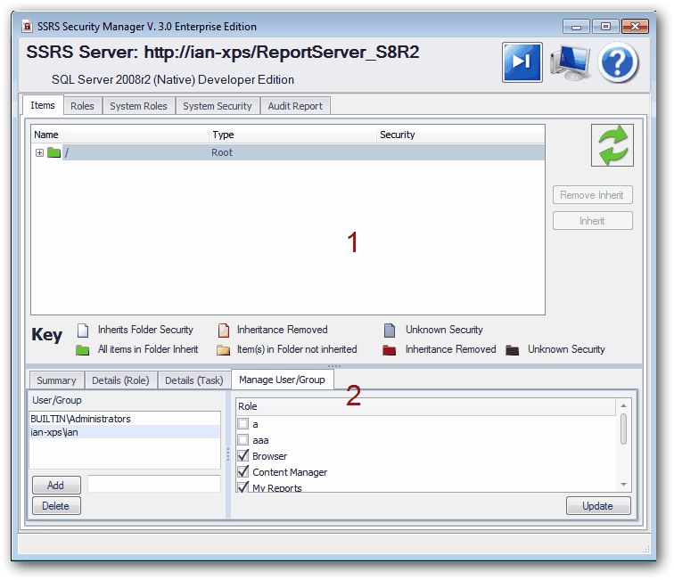Uncheck the My Reports role checkbox
This screenshot has width=674, height=580.
(x=243, y=487)
